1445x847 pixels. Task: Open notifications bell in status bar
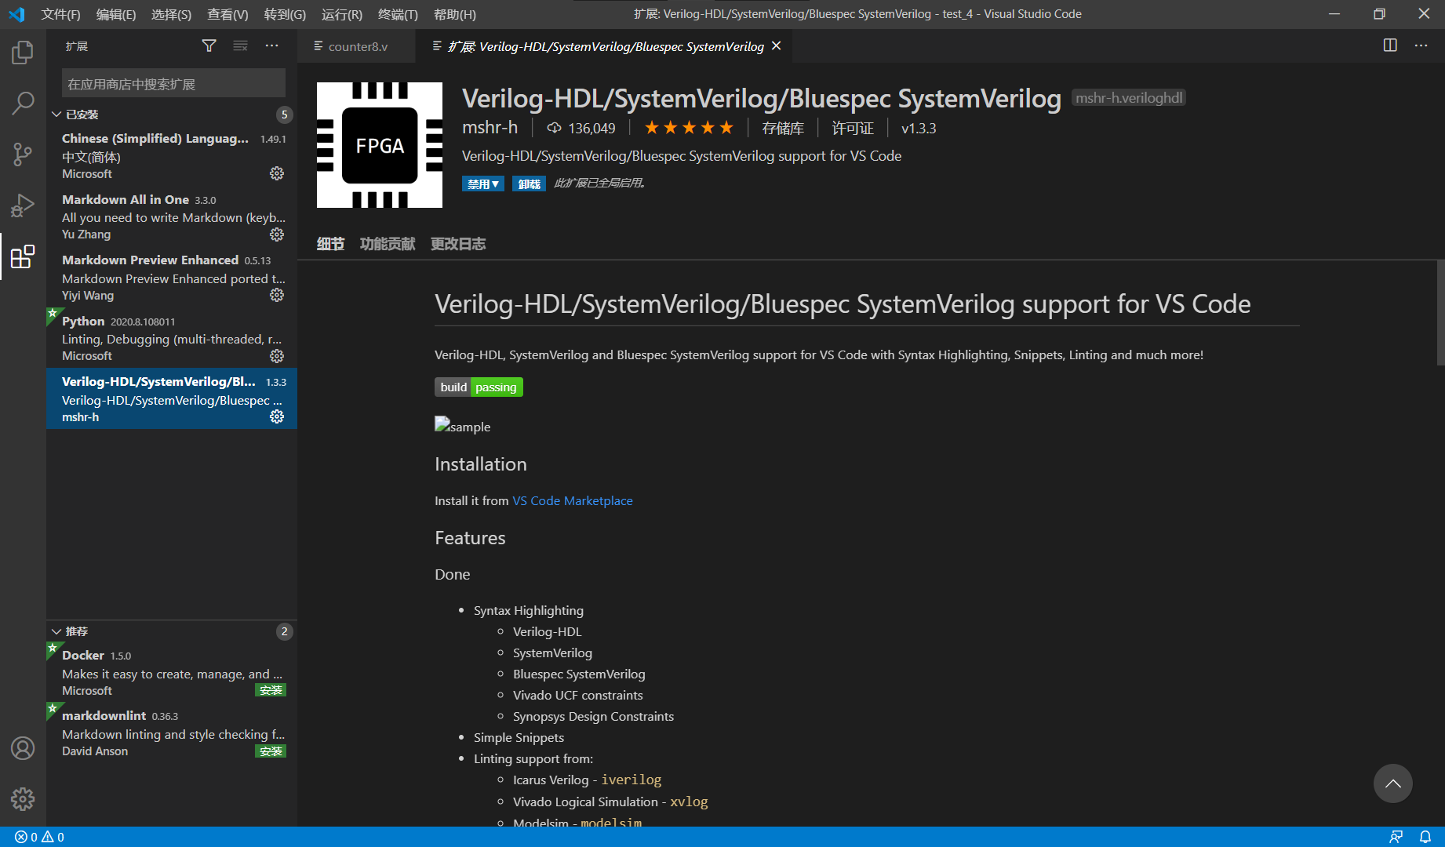[x=1425, y=837]
